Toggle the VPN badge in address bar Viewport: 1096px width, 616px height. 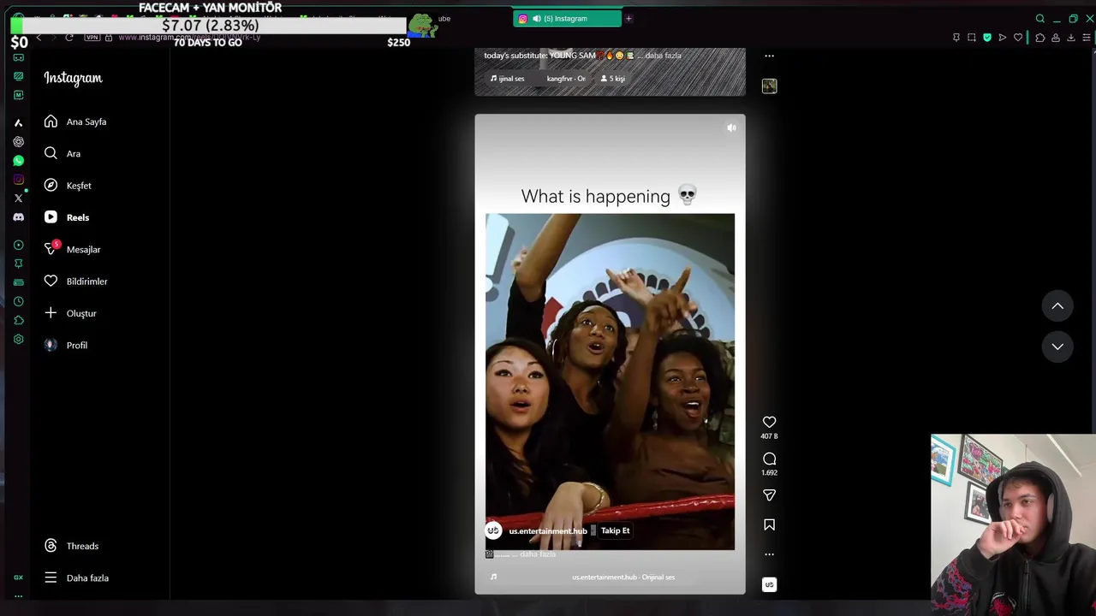pyautogui.click(x=92, y=38)
